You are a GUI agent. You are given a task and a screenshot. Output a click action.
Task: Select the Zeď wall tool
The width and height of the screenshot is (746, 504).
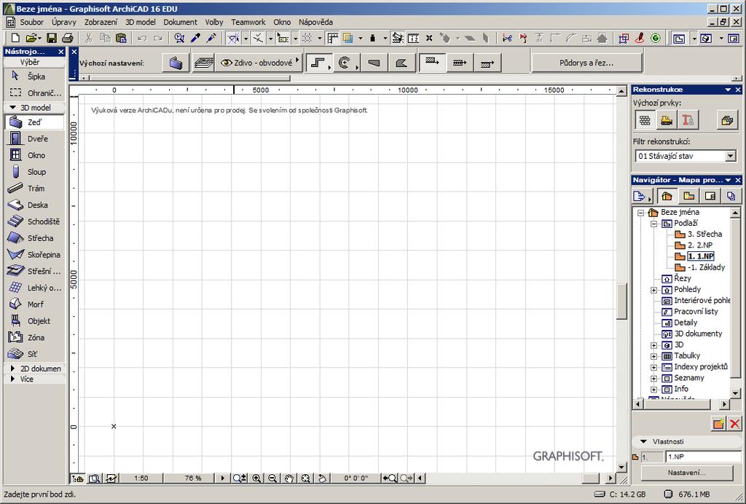coord(34,122)
